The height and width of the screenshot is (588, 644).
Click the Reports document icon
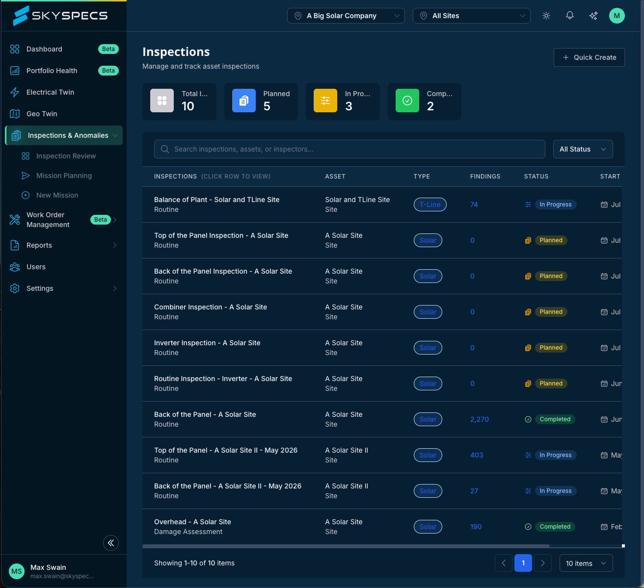tap(15, 245)
